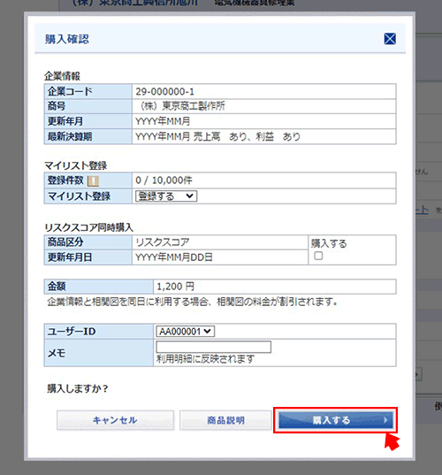Viewport: 442px width, 475px height.
Task: Click the リスクスコア 商品区分 cell
Action: (220, 242)
